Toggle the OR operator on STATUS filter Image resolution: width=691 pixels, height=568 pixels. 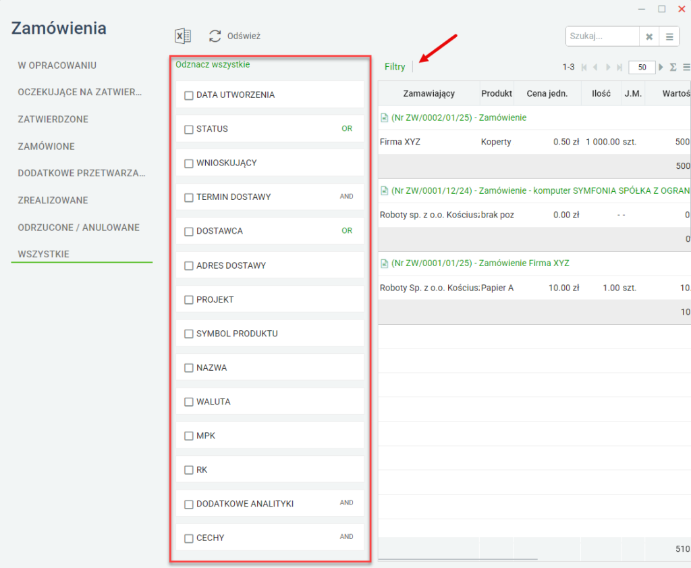tap(347, 128)
